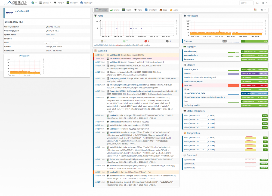This screenshot has width=272, height=196.
Task: Open the top-right settings gear
Action: click(264, 3)
